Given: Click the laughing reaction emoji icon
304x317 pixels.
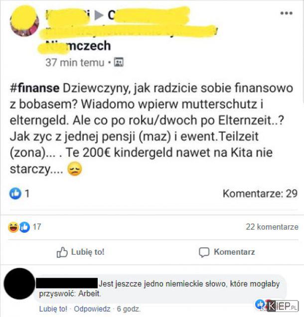Looking at the screenshot, I should tap(13, 227).
